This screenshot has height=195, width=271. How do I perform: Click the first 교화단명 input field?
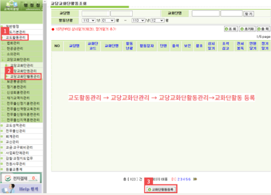click(x=205, y=14)
